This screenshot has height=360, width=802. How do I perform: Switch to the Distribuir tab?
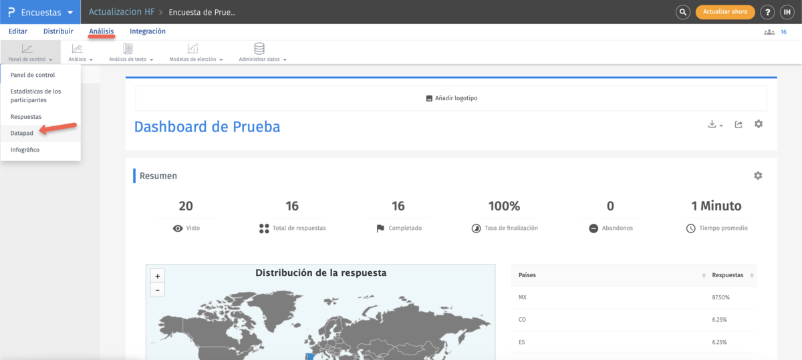click(x=58, y=31)
